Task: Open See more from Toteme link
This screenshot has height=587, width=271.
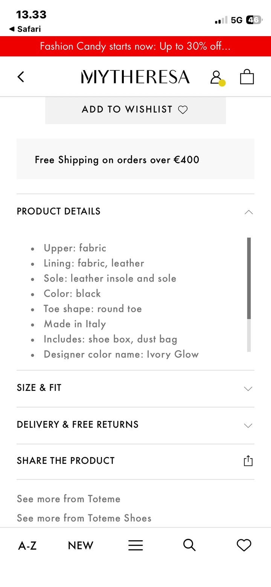Action: click(68, 499)
